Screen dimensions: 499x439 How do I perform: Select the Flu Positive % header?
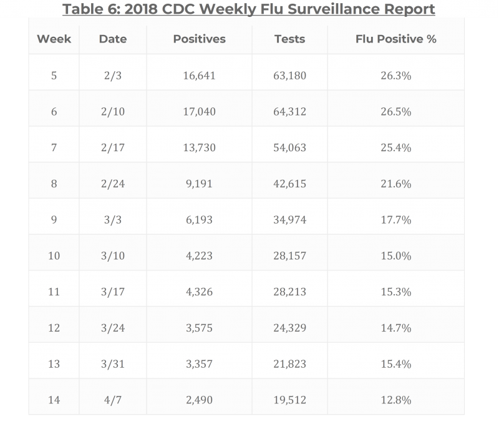pos(395,39)
